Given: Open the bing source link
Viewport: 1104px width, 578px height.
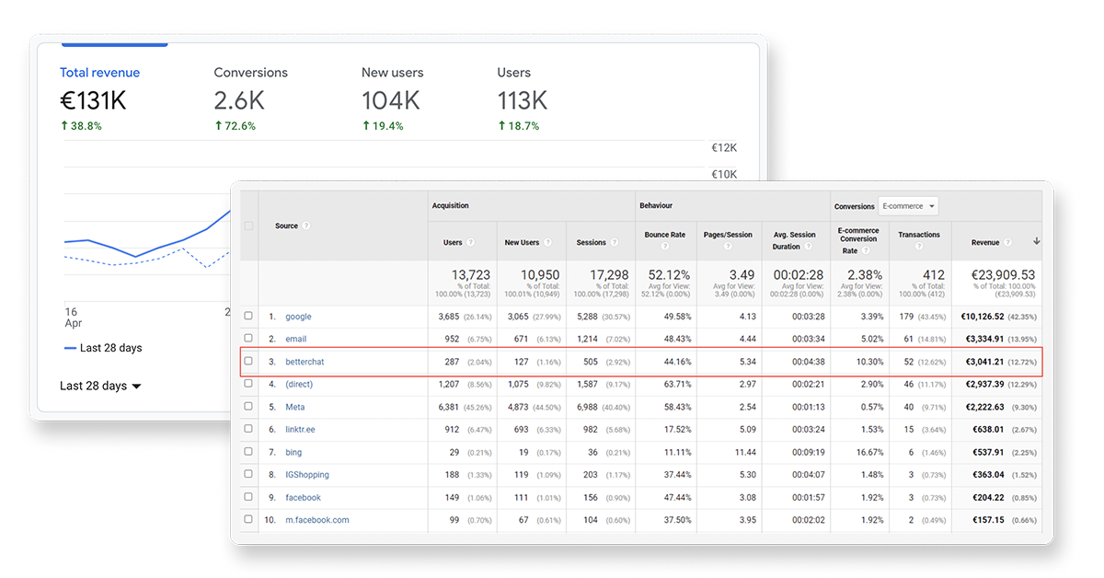Looking at the screenshot, I should pos(293,452).
